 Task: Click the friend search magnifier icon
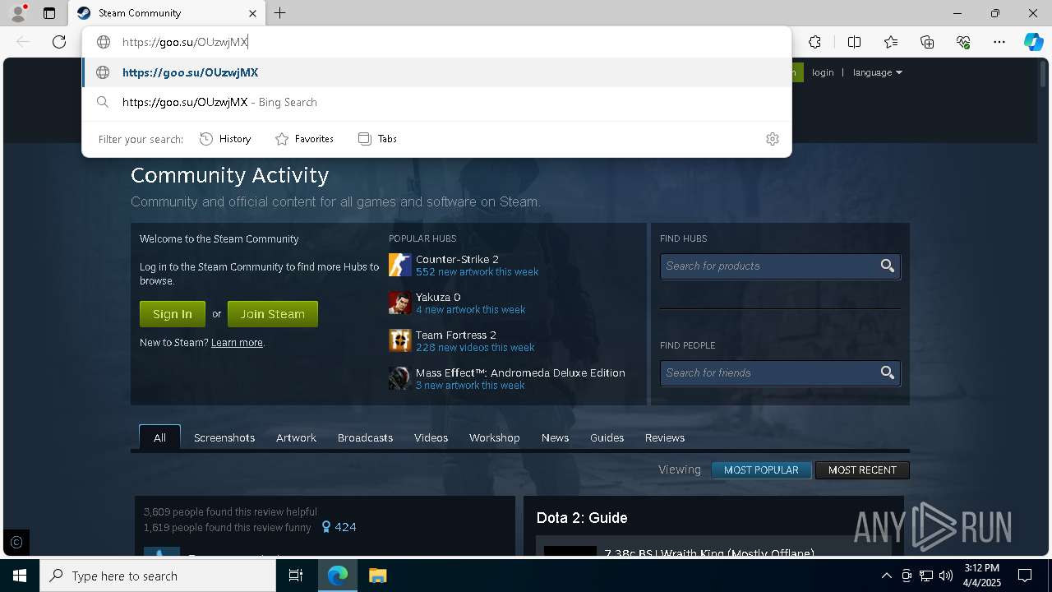coord(888,372)
